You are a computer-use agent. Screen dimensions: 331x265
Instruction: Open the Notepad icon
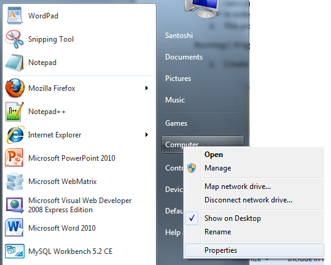(14, 63)
